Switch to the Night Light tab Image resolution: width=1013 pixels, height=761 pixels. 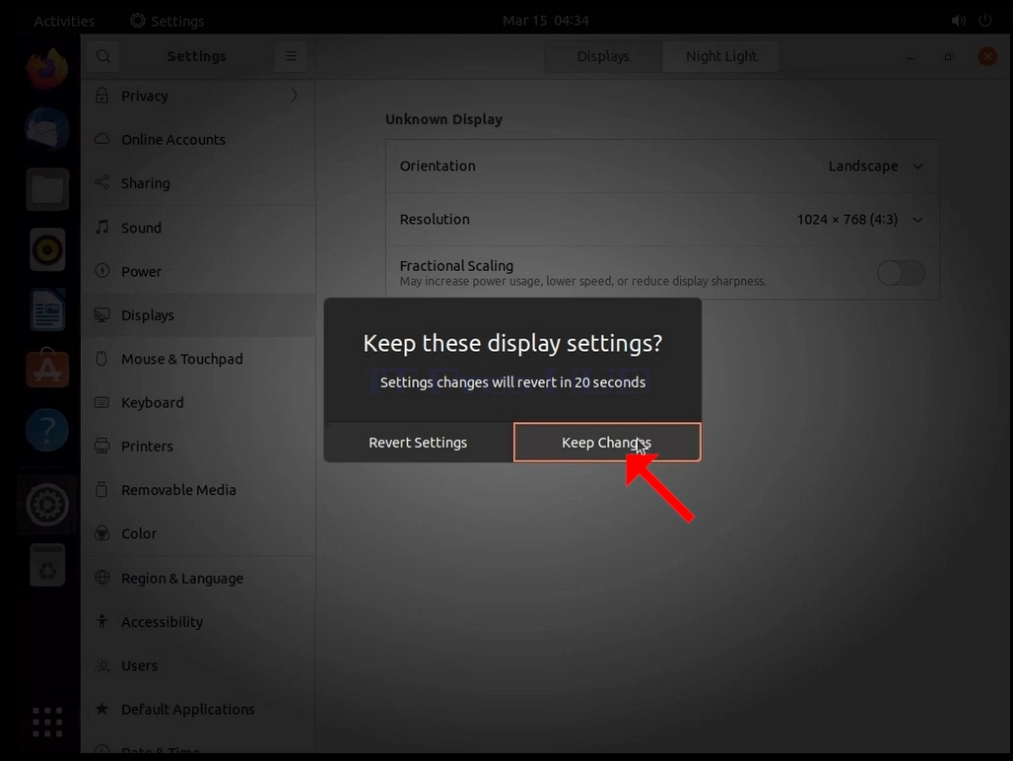coord(721,56)
